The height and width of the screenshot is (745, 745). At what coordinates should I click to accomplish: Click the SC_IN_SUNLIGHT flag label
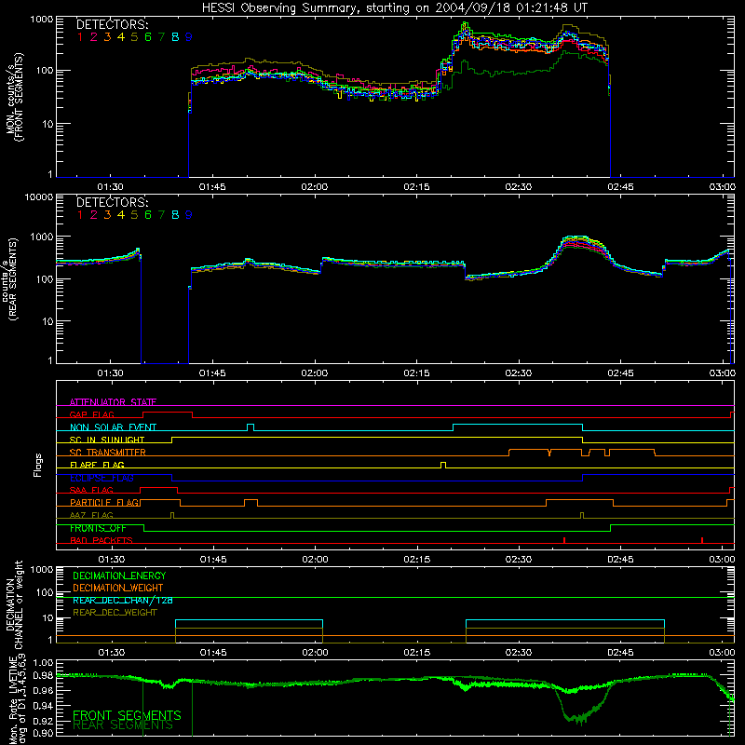point(107,440)
